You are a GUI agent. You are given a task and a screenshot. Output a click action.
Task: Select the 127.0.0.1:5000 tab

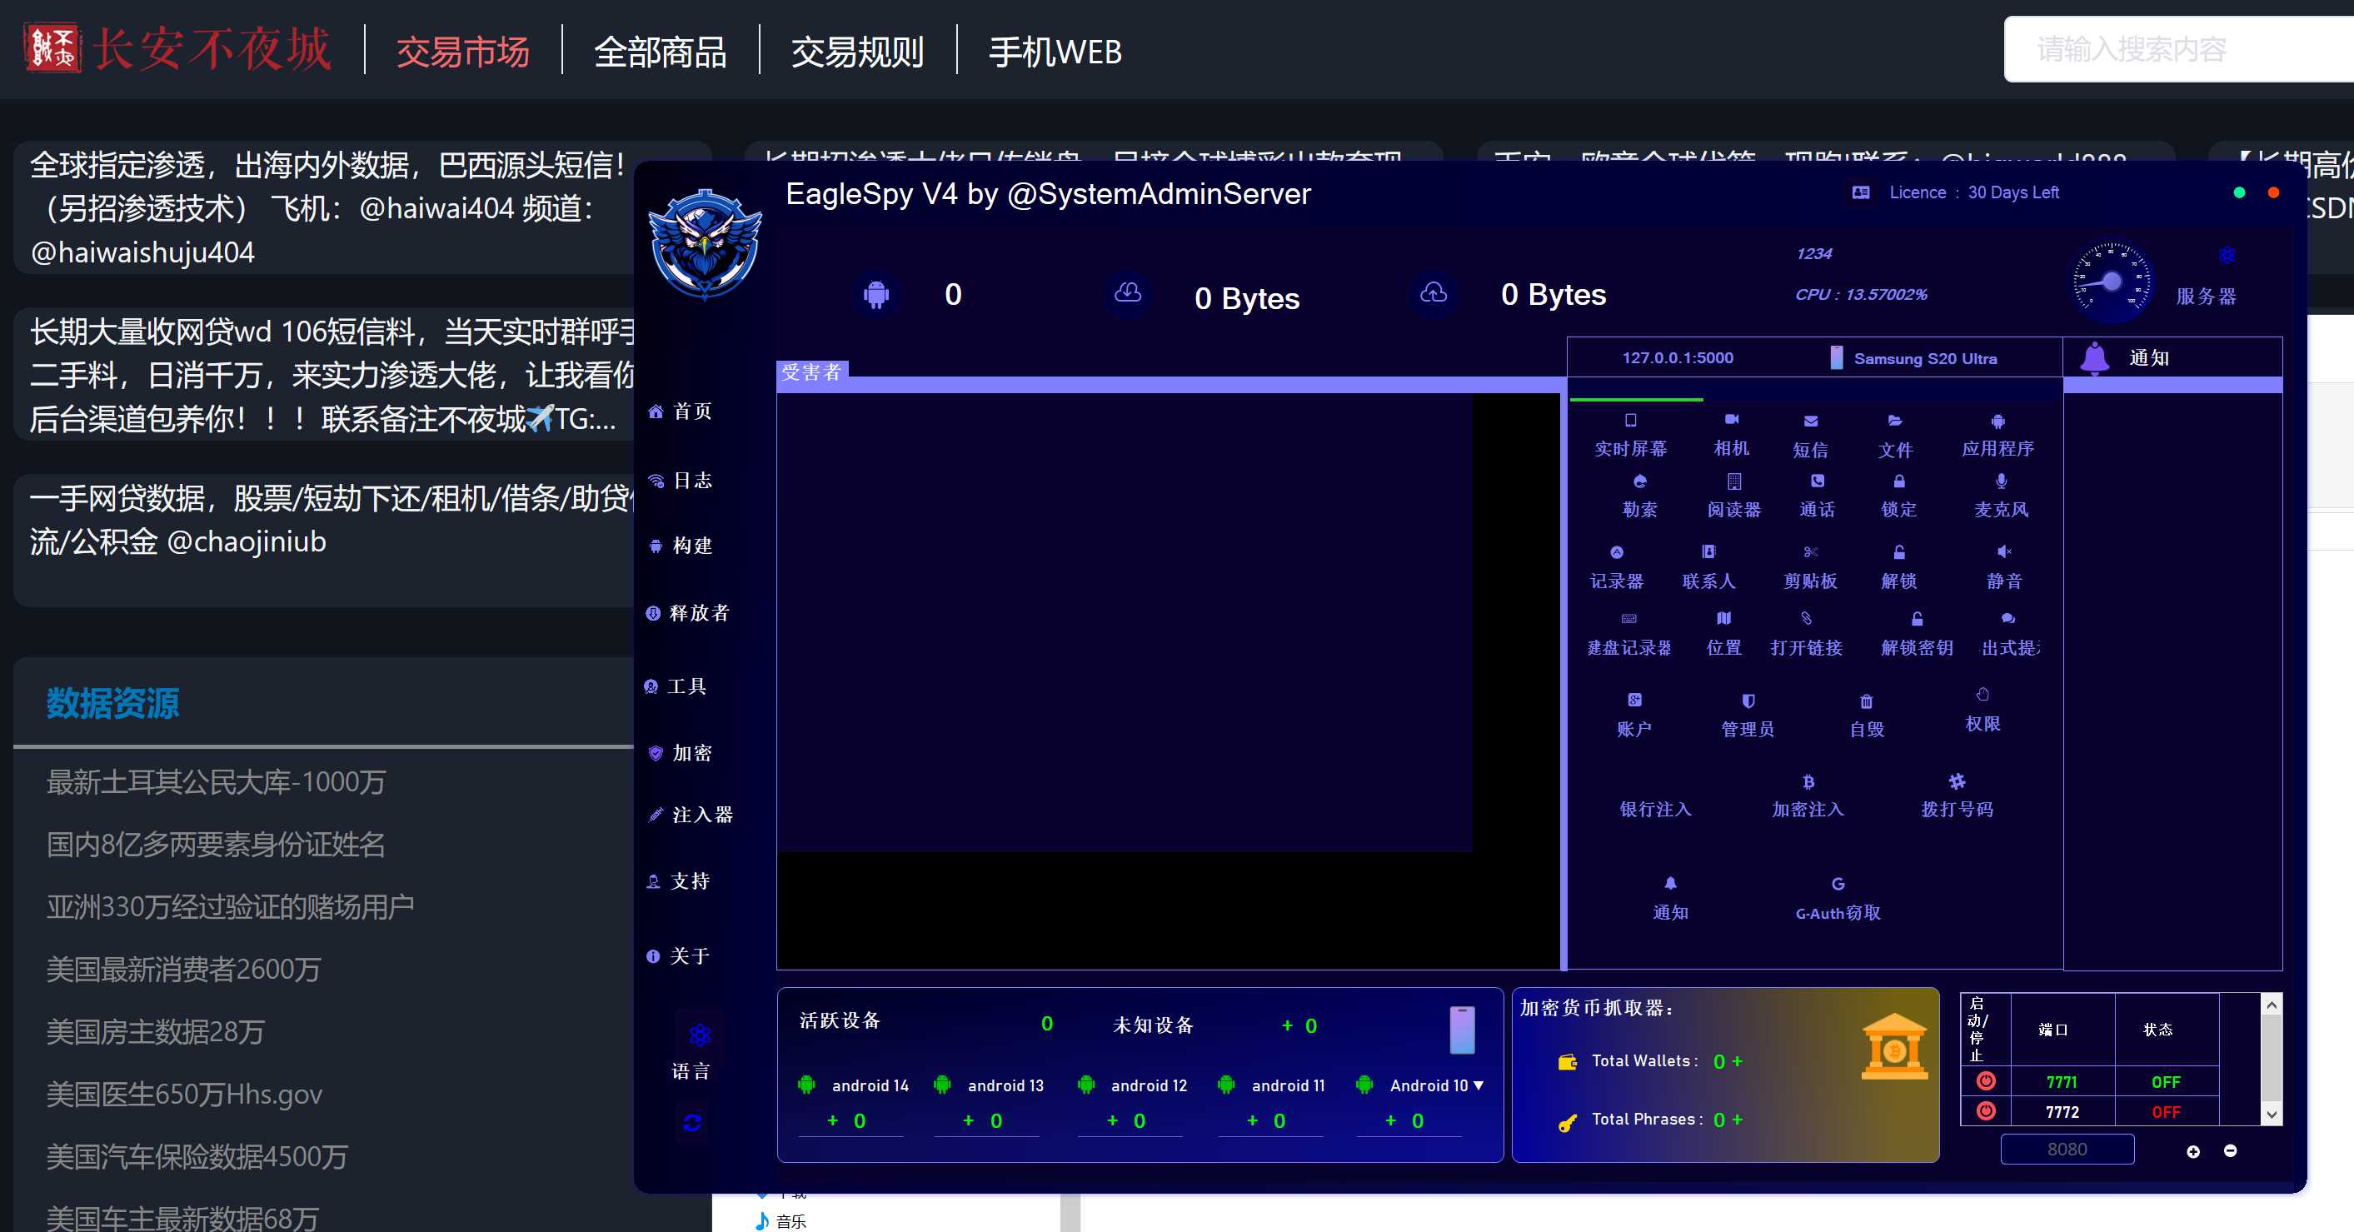[1678, 357]
